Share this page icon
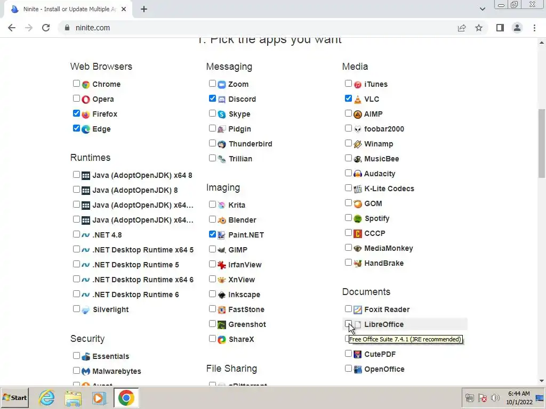Viewport: 546px width, 409px height. 462,28
